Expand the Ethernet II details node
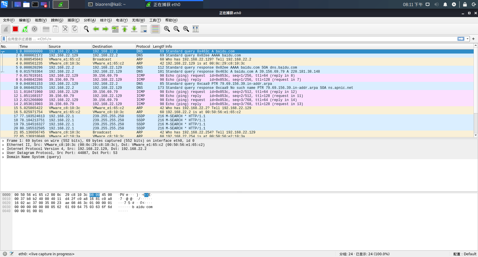The image size is (478, 257). (3, 145)
